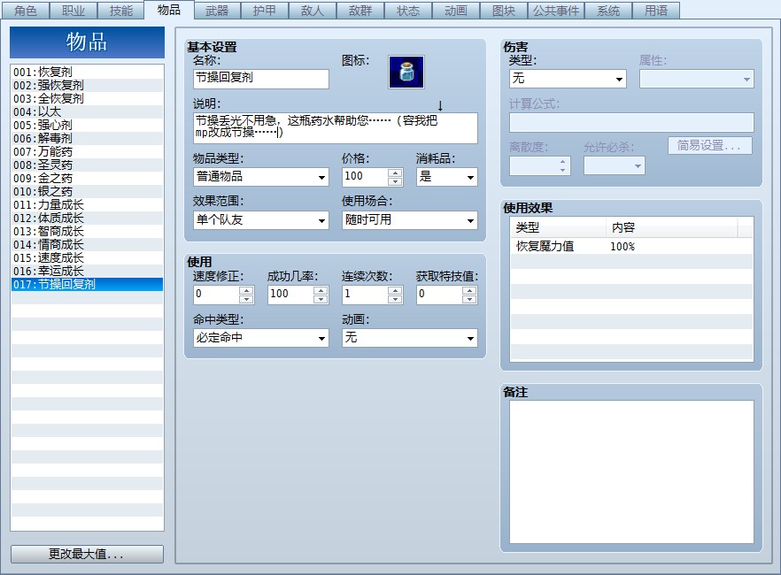This screenshot has height=575, width=781.
Task: Switch to the 护甲 tab
Action: click(x=265, y=11)
